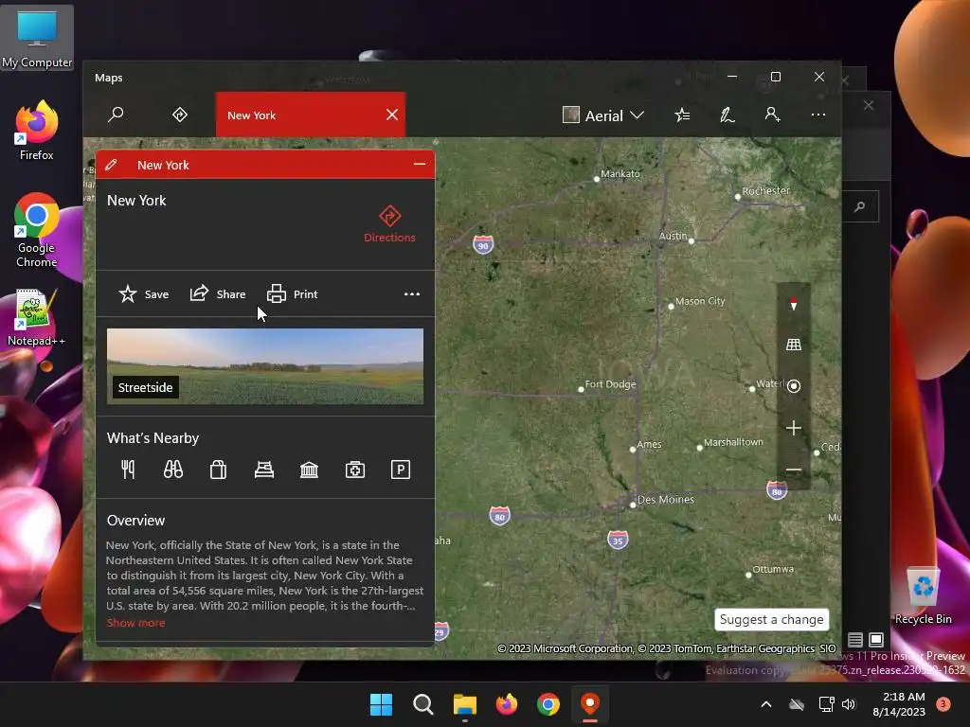The width and height of the screenshot is (970, 727).
Task: Open the volume control in system tray
Action: [x=849, y=704]
